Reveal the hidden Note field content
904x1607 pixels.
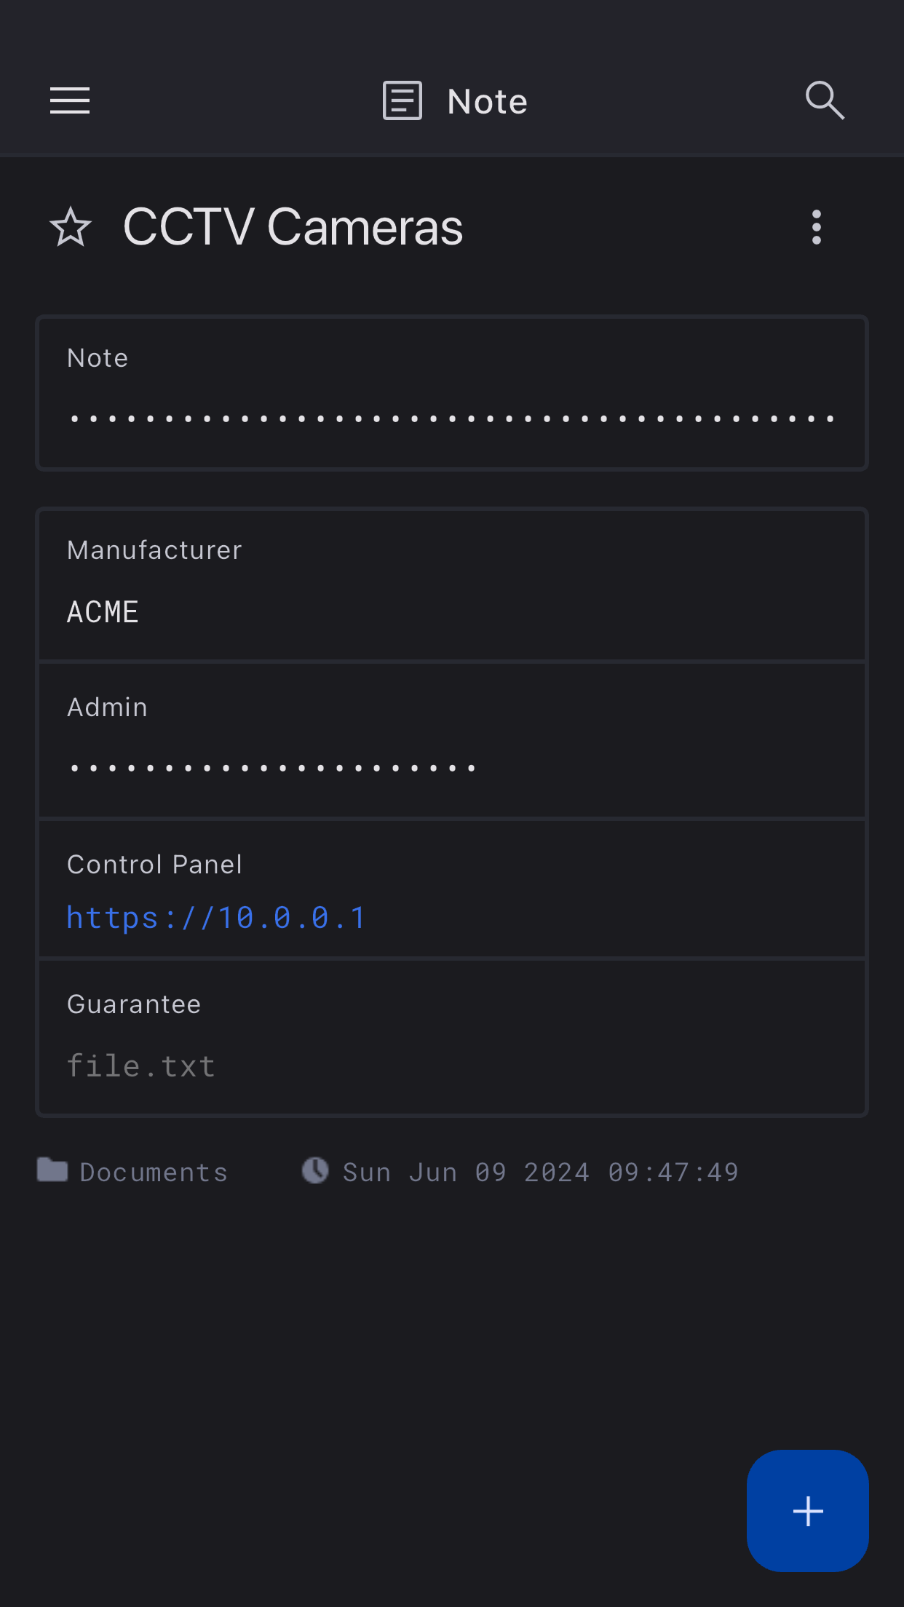tap(451, 418)
